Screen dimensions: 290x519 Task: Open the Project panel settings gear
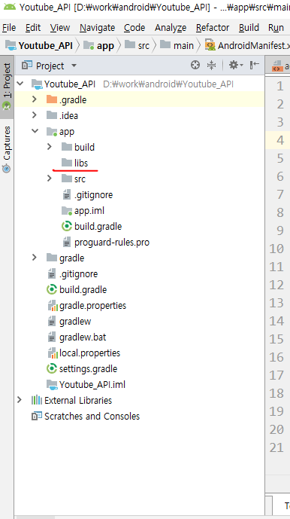point(236,66)
